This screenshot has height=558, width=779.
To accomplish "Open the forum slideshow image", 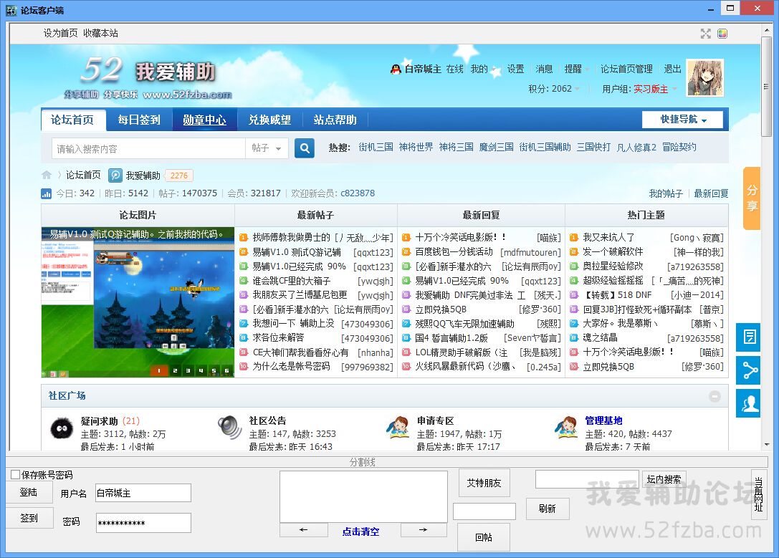I will 138,302.
